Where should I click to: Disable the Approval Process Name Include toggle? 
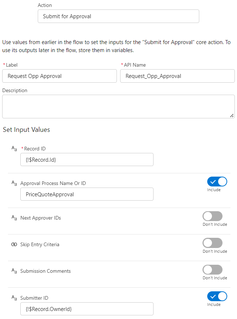(217, 181)
